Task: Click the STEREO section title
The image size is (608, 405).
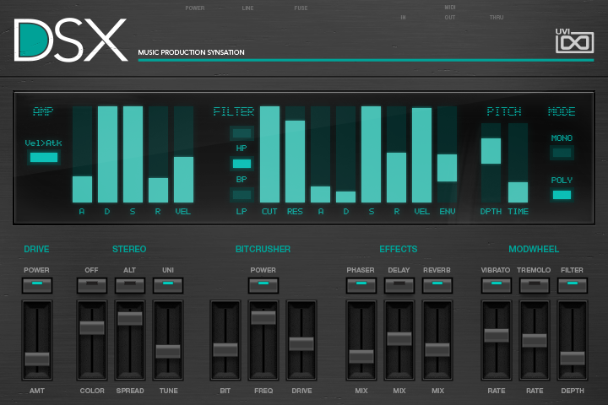Action: click(129, 249)
